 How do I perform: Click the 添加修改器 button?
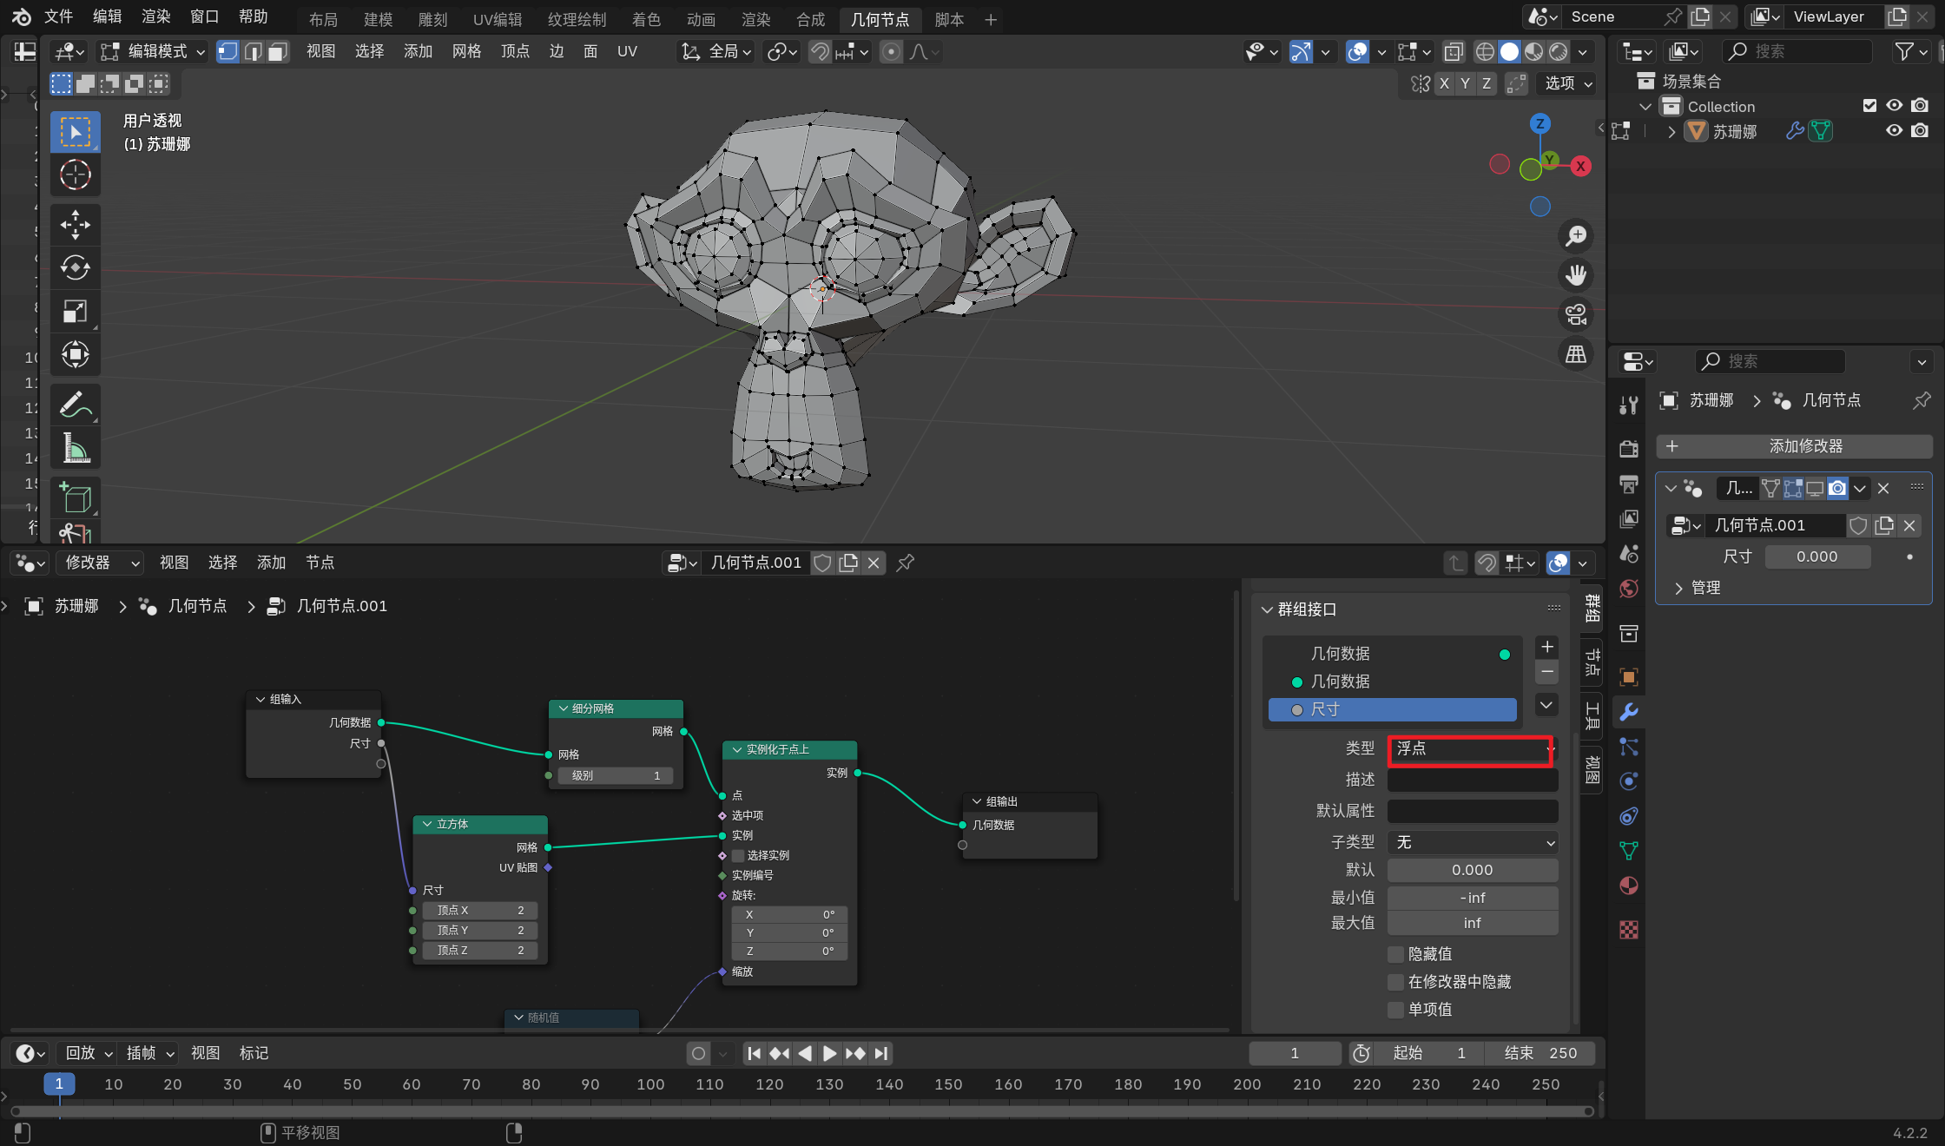point(1794,446)
